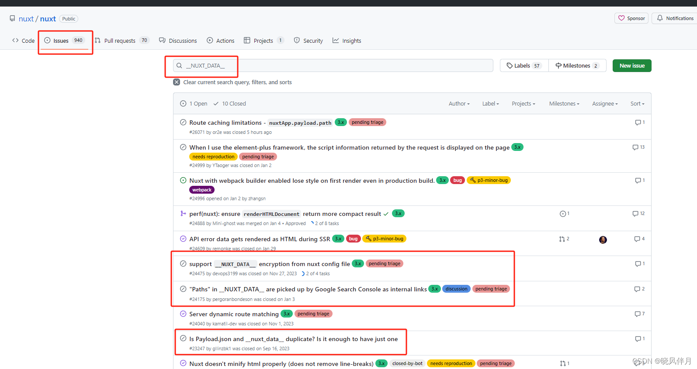Image resolution: width=697 pixels, height=369 pixels.
Task: Click the Sponsor heart button
Action: [x=632, y=18]
